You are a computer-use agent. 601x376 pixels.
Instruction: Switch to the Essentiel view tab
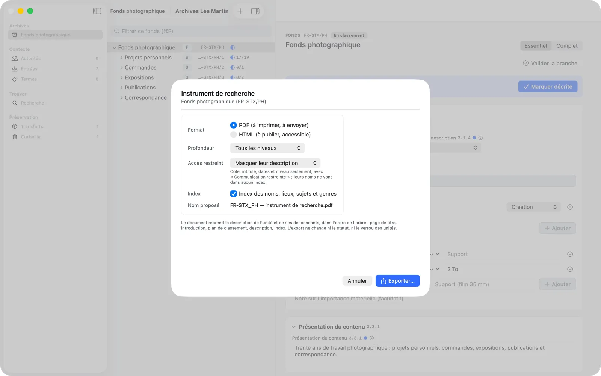point(536,46)
